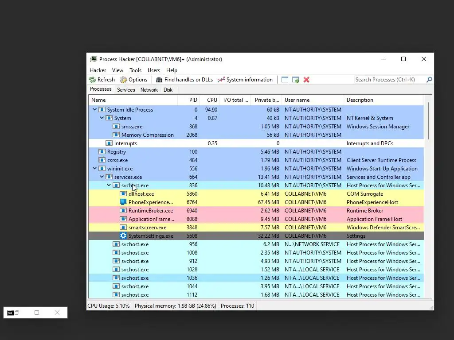Image resolution: width=454 pixels, height=340 pixels.
Task: Select svchost.exe PID 956 row
Action: [256, 244]
